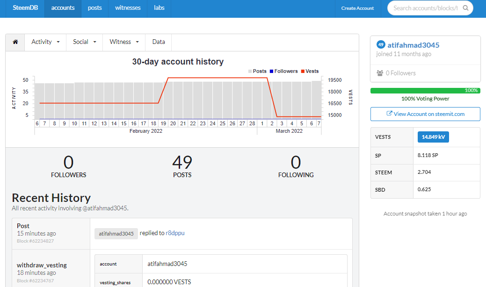Viewport: 486px width, 287px height.
Task: Click the 49 POSTS counter
Action: (182, 166)
